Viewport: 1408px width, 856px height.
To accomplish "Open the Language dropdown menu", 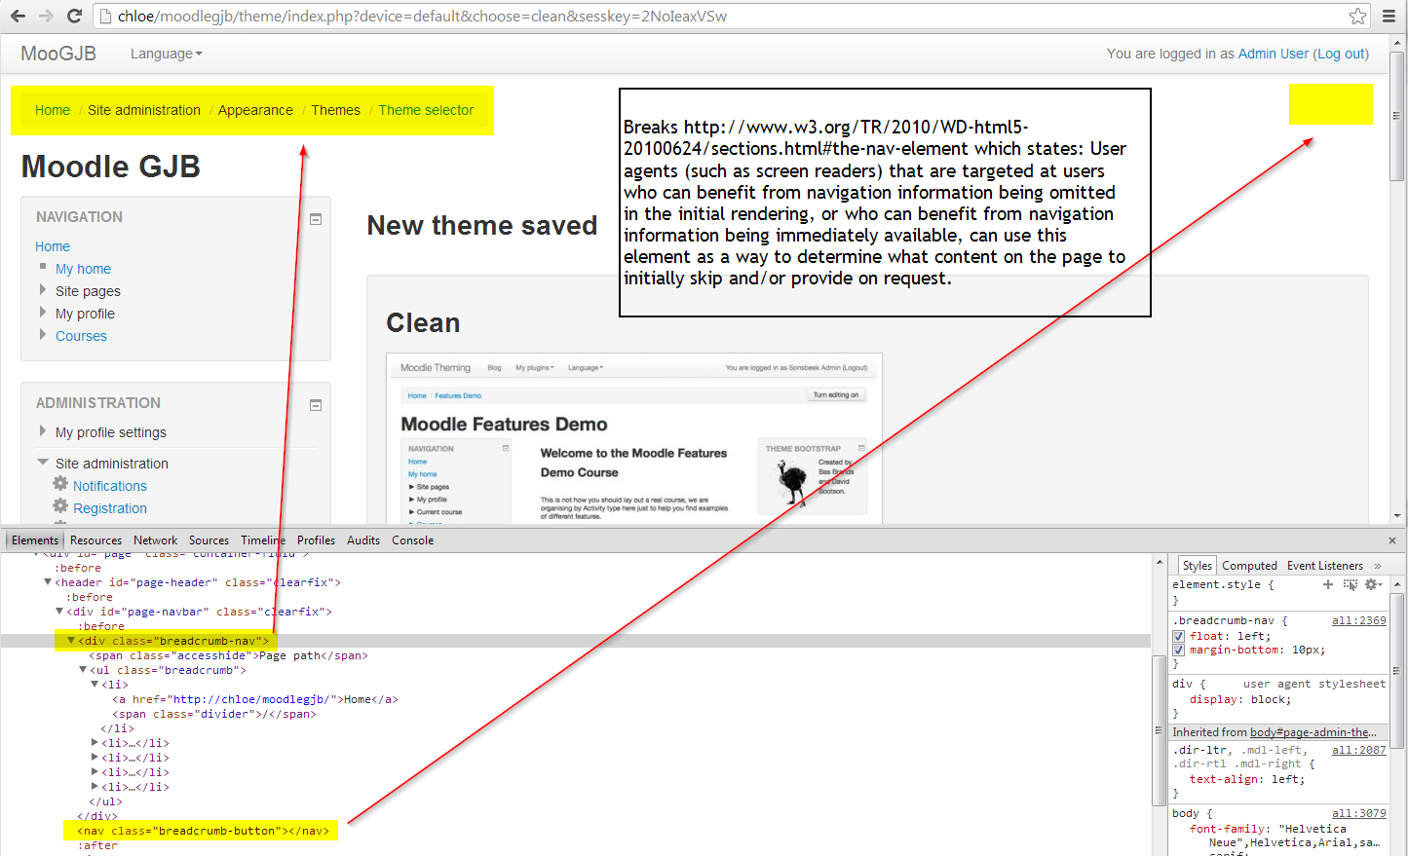I will click(166, 54).
